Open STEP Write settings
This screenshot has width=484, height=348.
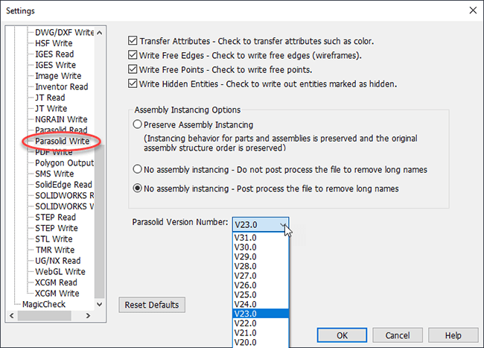(57, 228)
